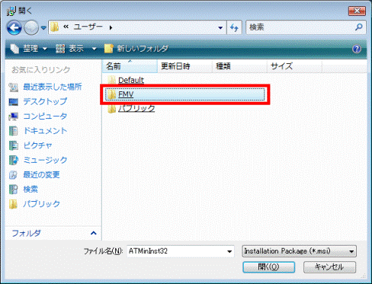Create a folder with 新しいフォルダ
Screen dimensions: 372x284
point(136,48)
